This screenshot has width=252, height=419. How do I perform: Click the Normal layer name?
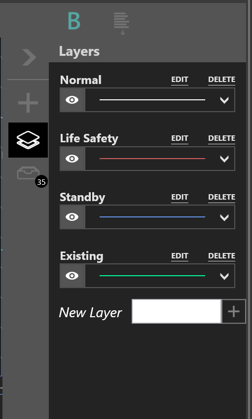click(x=81, y=80)
